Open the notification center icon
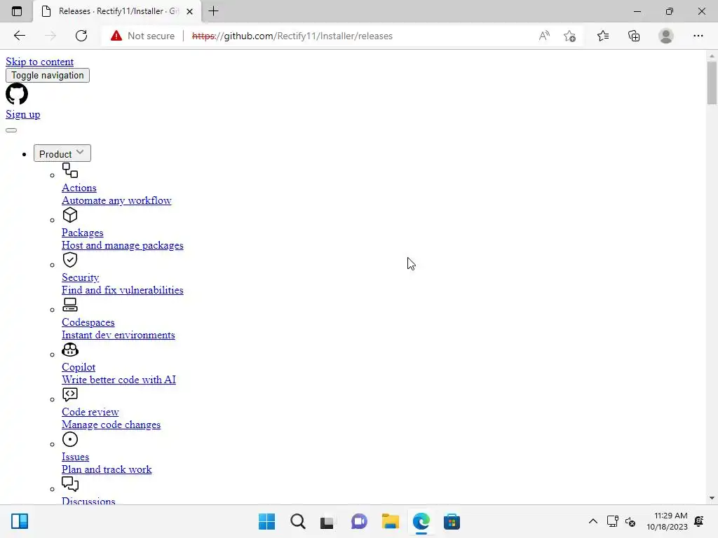The image size is (718, 538). [699, 521]
